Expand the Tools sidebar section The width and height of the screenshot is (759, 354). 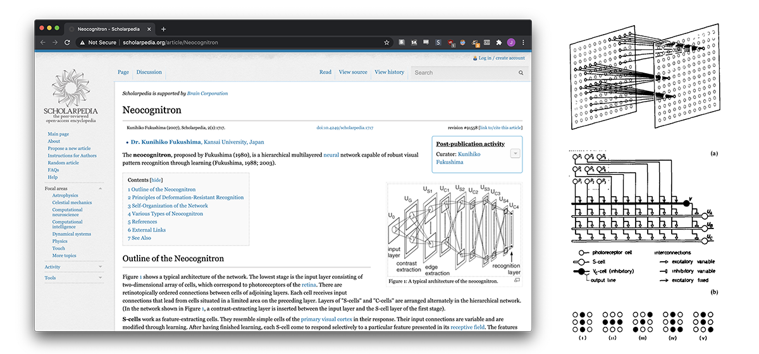pos(100,278)
